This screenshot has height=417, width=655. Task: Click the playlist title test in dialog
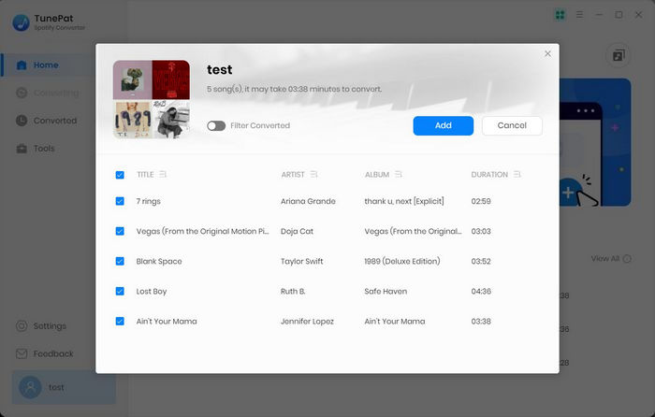point(219,70)
